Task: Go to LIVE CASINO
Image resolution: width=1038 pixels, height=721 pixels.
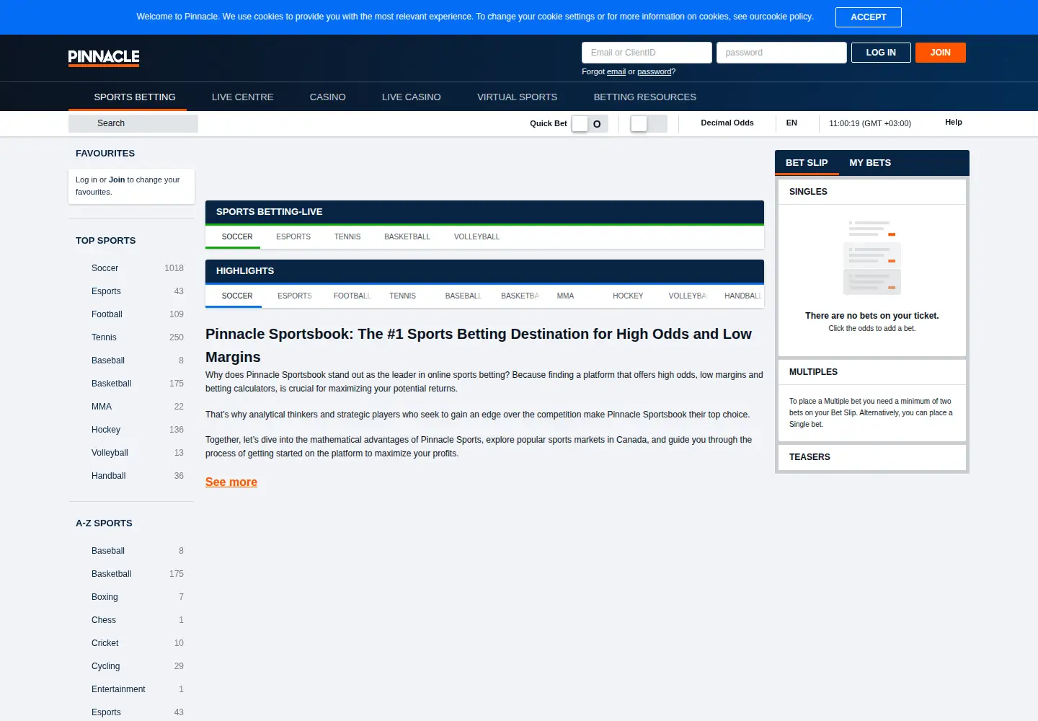Action: (x=412, y=97)
